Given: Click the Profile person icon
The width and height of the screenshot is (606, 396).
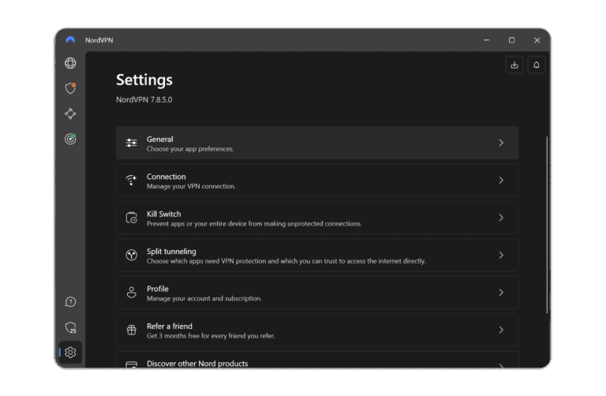Looking at the screenshot, I should pos(132,293).
